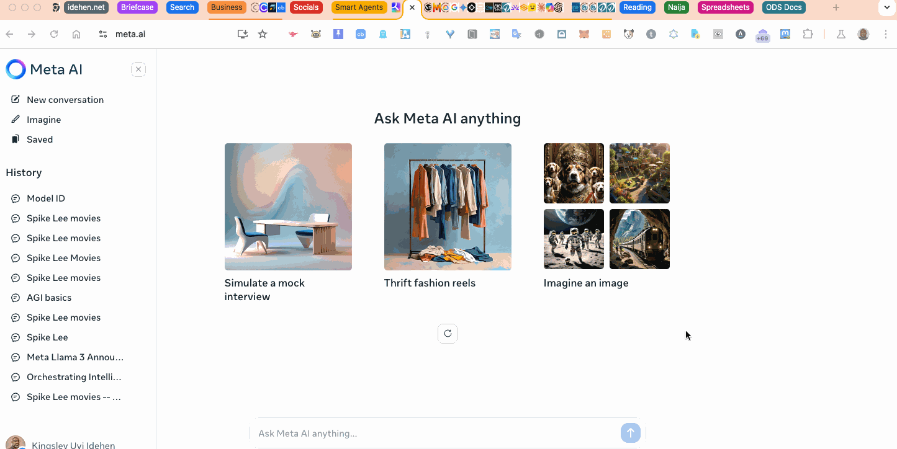Click the dog king image thumbnail
897x449 pixels.
pyautogui.click(x=574, y=173)
